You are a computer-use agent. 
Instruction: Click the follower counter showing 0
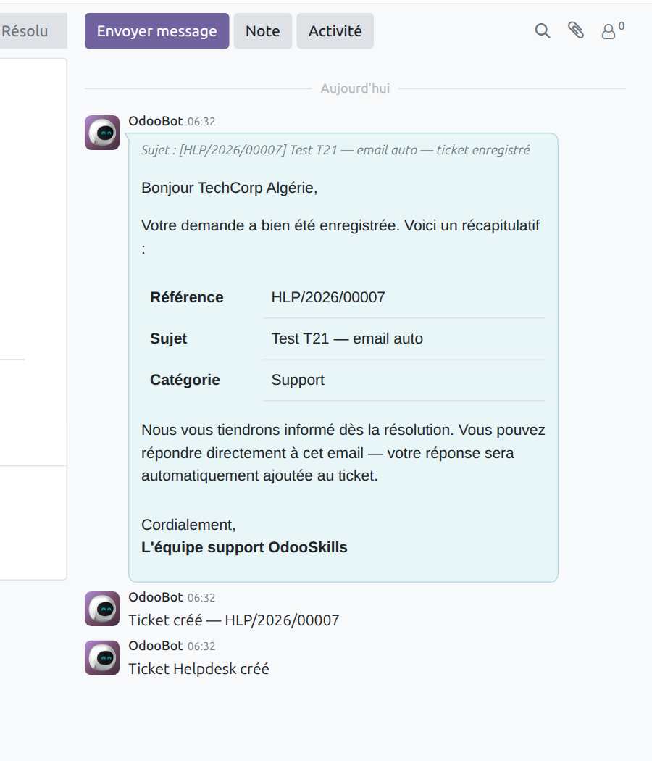619,25
